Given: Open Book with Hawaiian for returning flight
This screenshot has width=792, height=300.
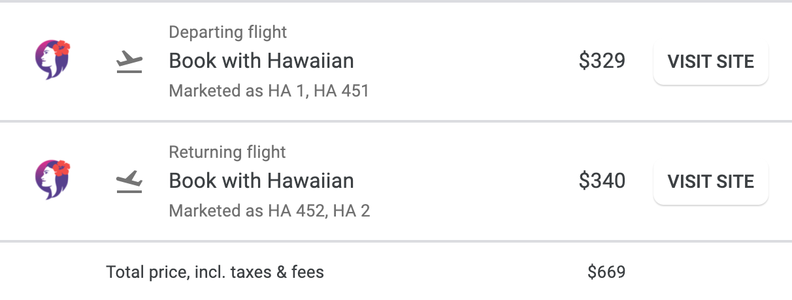Looking at the screenshot, I should (261, 181).
